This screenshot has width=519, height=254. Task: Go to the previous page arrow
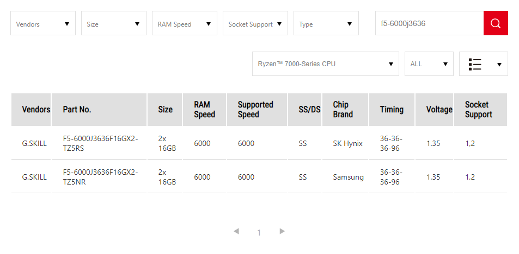[236, 231]
